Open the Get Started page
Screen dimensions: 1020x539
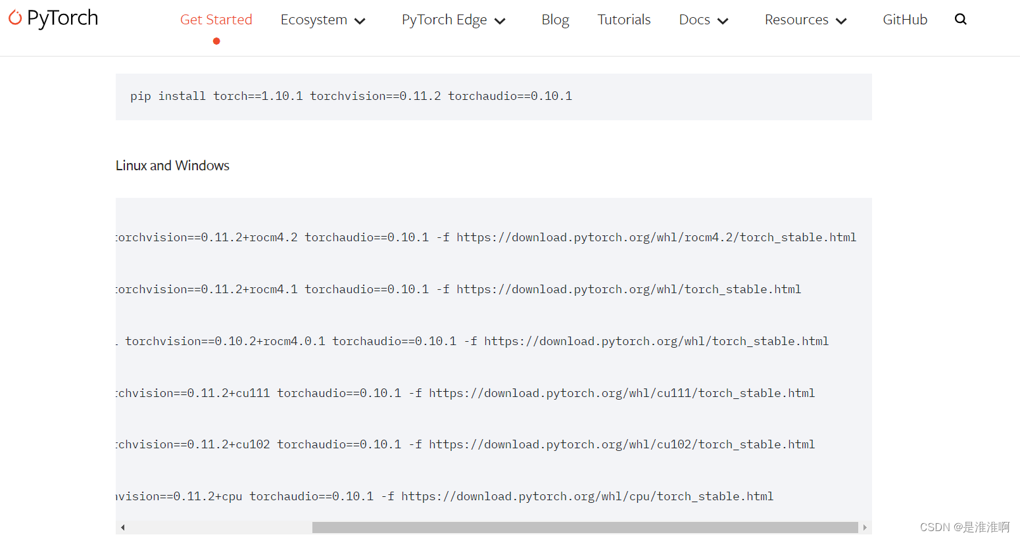pos(216,20)
